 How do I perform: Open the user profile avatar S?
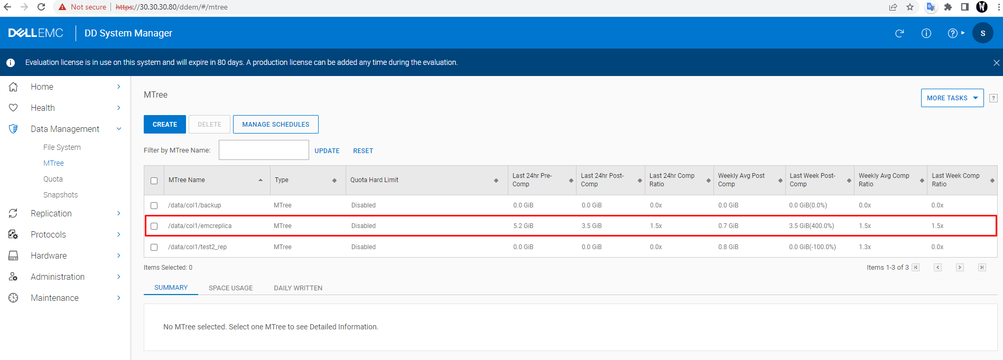click(982, 33)
